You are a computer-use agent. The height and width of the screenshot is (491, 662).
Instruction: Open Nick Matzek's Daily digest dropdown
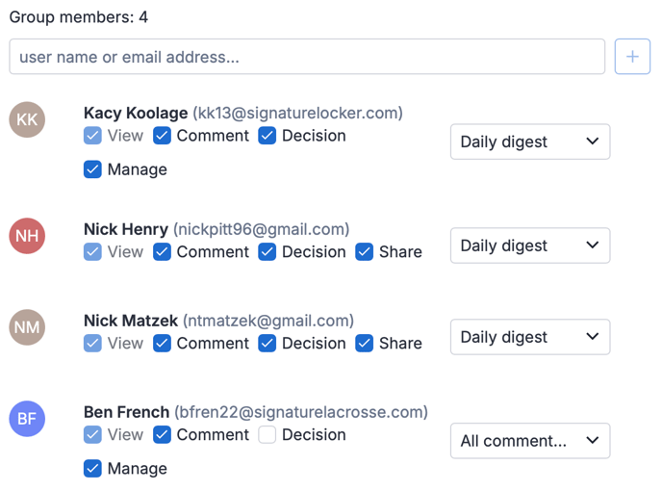[x=530, y=337]
